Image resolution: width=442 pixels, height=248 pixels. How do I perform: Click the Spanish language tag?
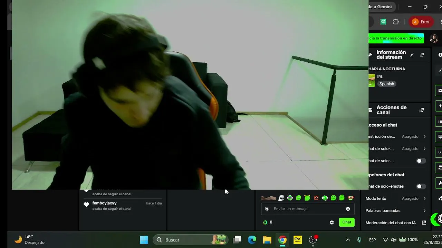coord(387,84)
